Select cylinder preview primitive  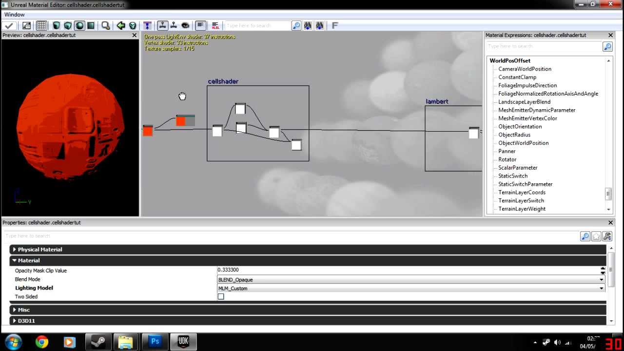[57, 25]
